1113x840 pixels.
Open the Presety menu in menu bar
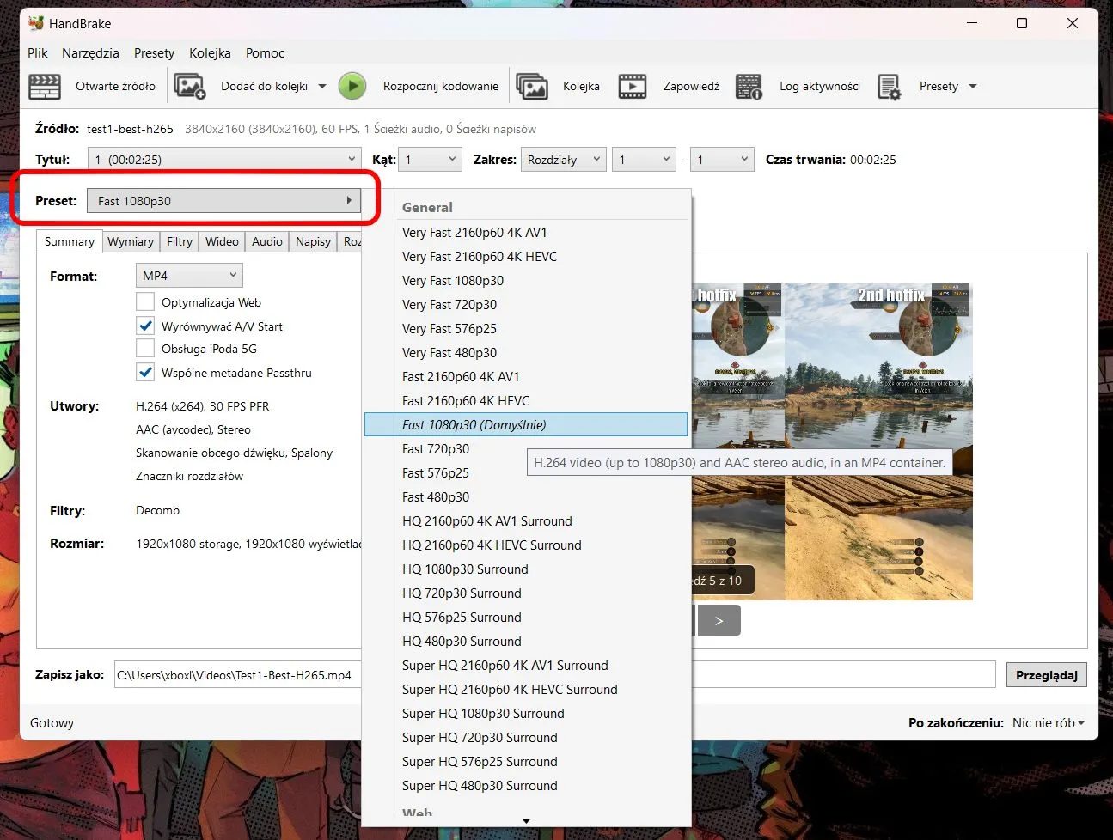(154, 53)
